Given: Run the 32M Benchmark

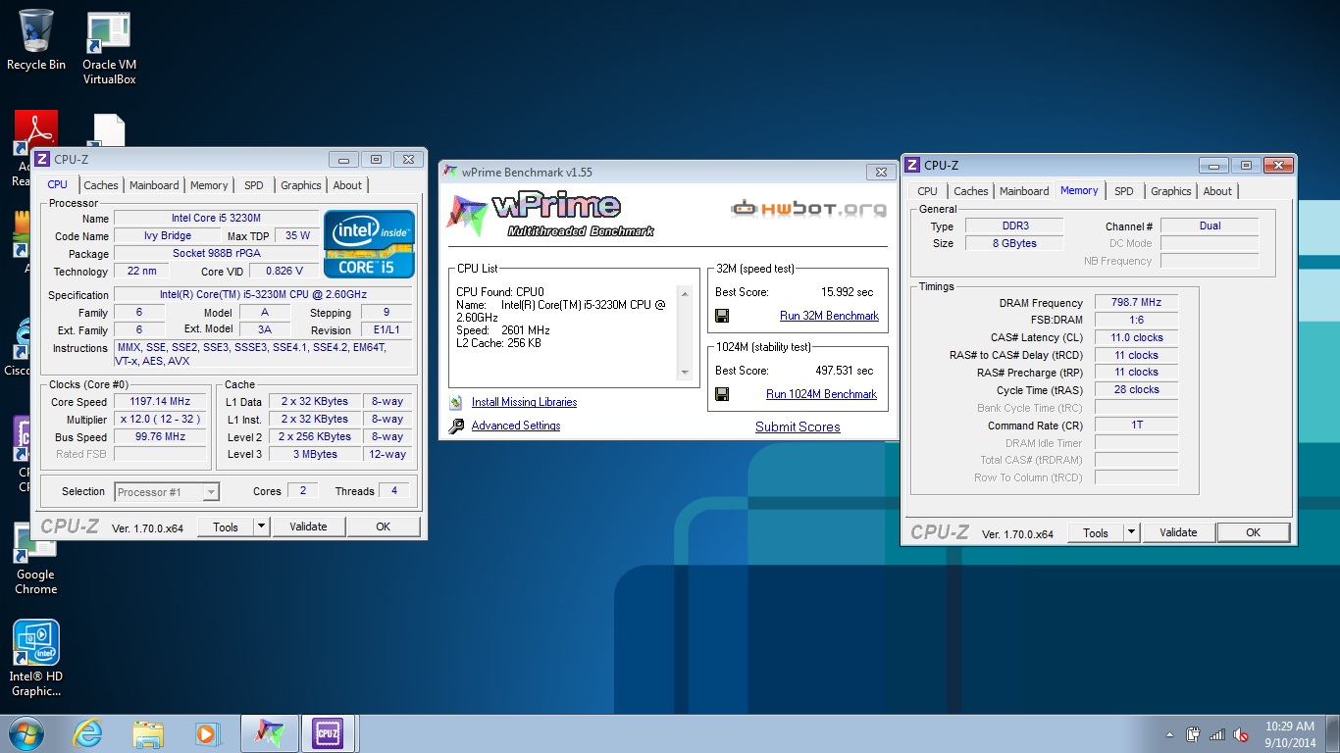Looking at the screenshot, I should (x=829, y=316).
